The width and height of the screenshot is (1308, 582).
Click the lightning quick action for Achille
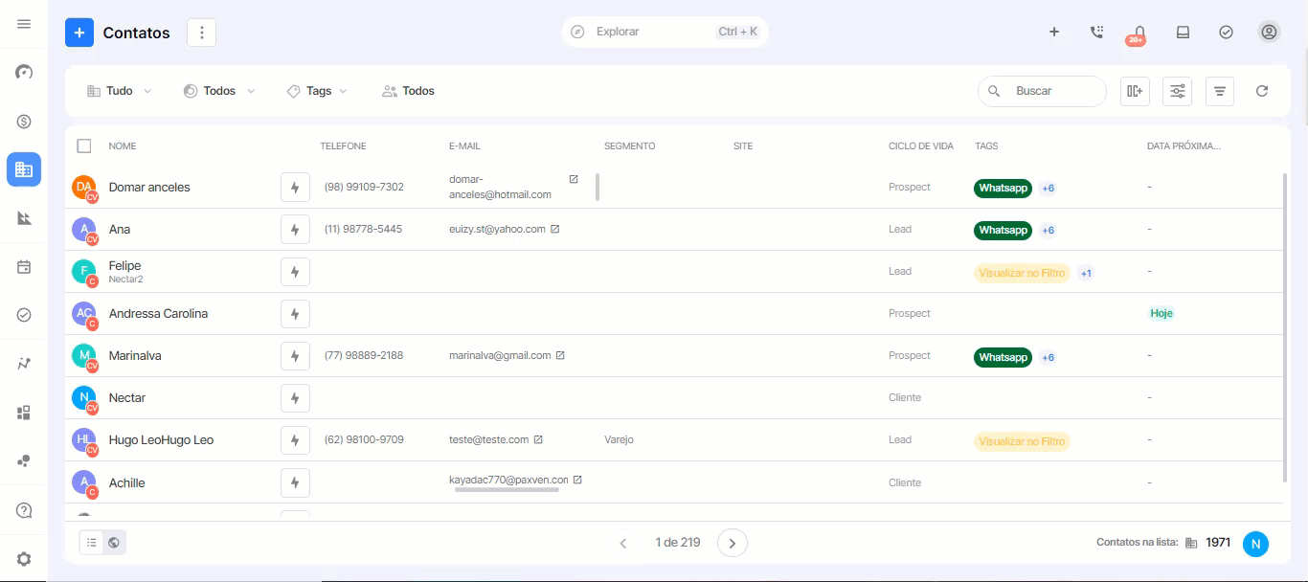(295, 482)
